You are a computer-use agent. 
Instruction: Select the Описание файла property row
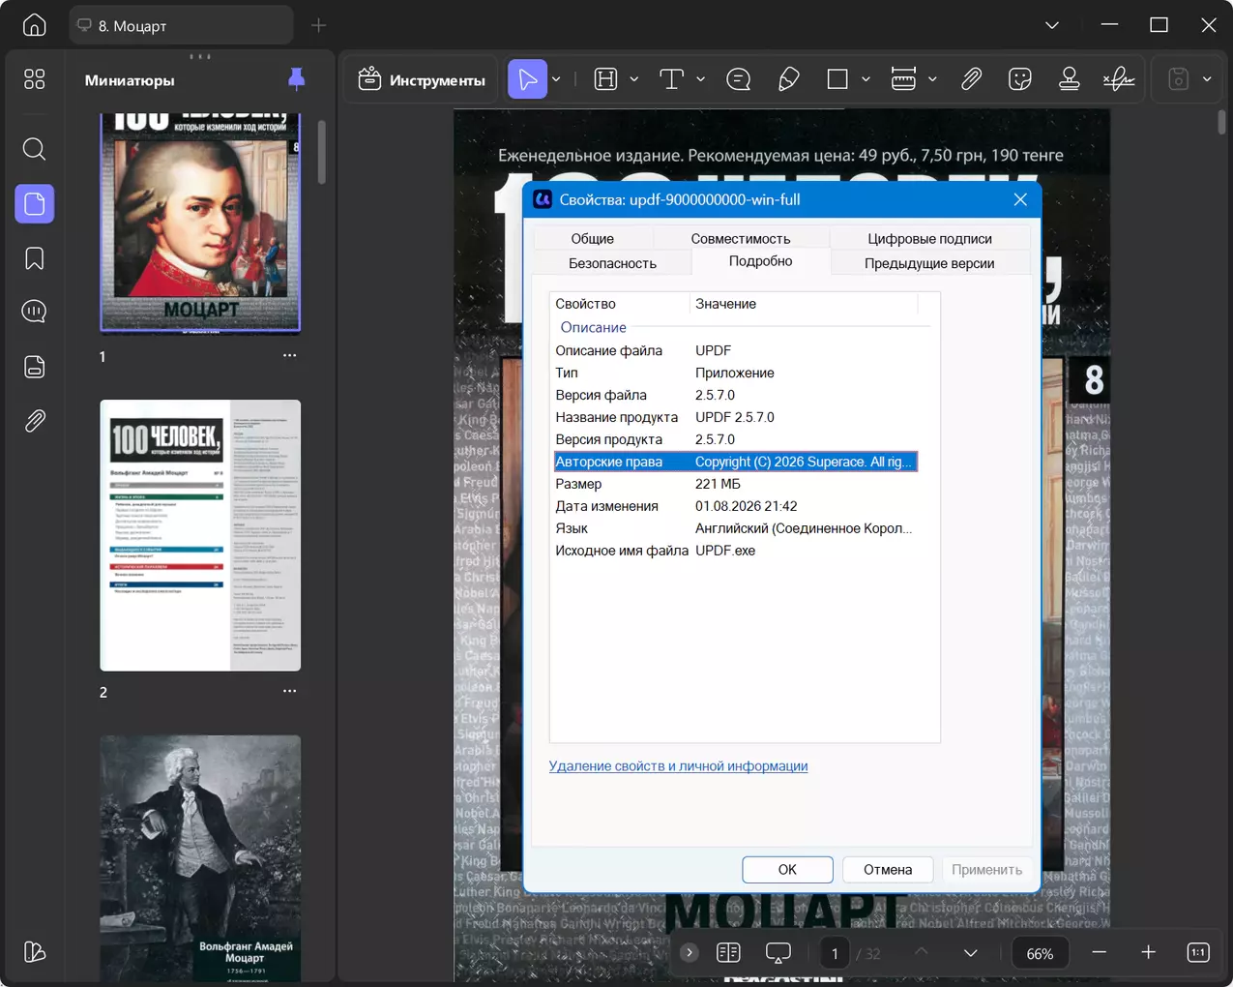pos(735,350)
